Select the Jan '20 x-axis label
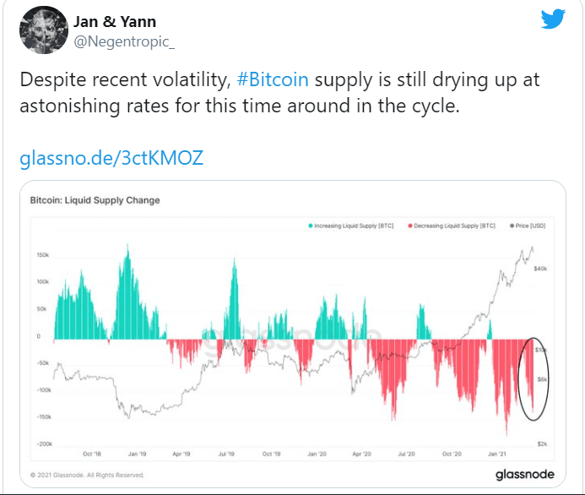This screenshot has width=585, height=495. [x=317, y=454]
